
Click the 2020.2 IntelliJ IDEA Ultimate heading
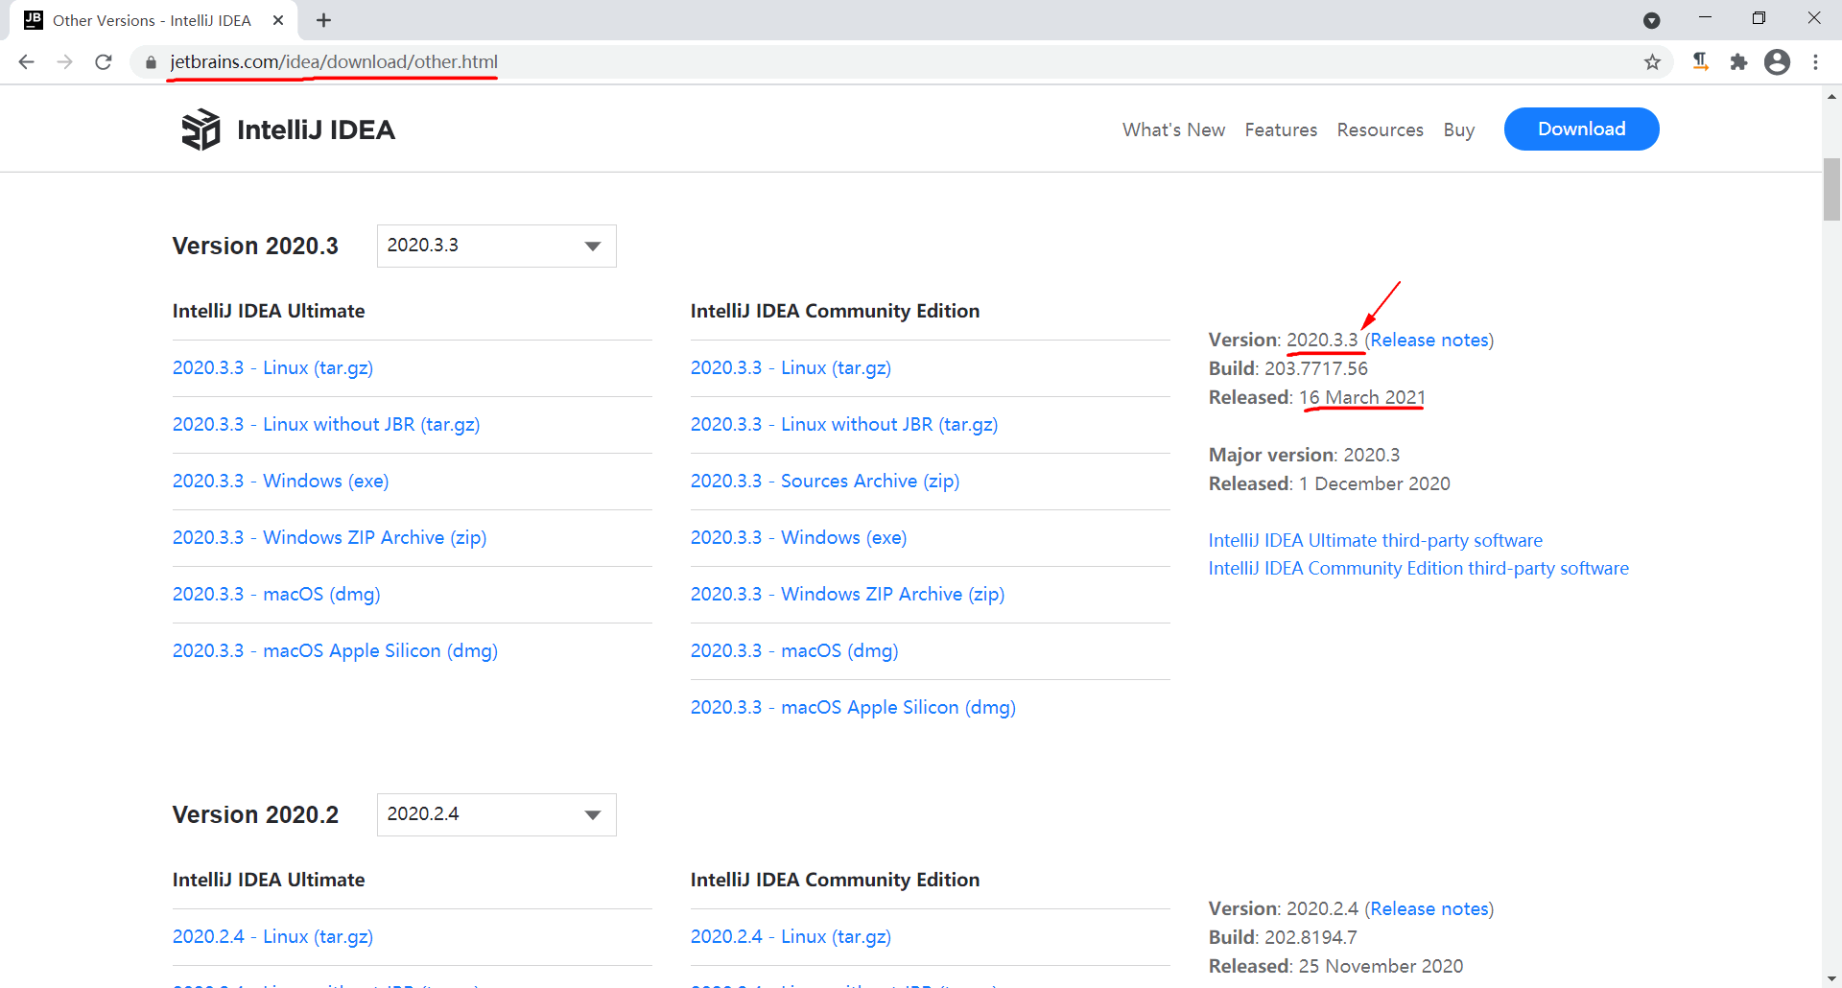[x=269, y=880]
